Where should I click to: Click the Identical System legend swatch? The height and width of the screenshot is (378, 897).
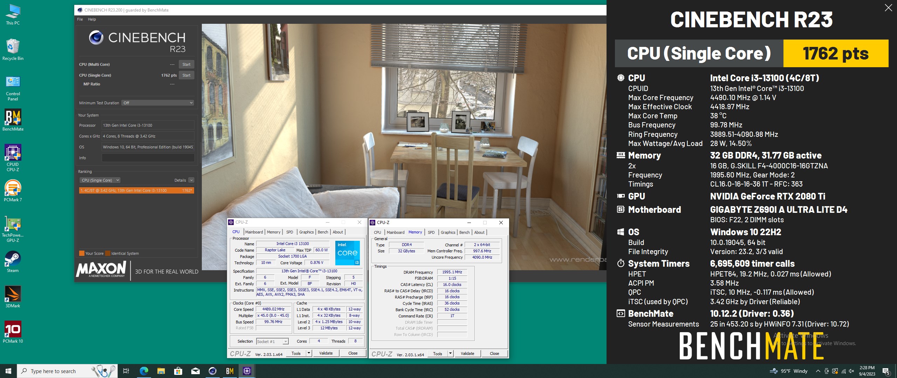pyautogui.click(x=108, y=253)
